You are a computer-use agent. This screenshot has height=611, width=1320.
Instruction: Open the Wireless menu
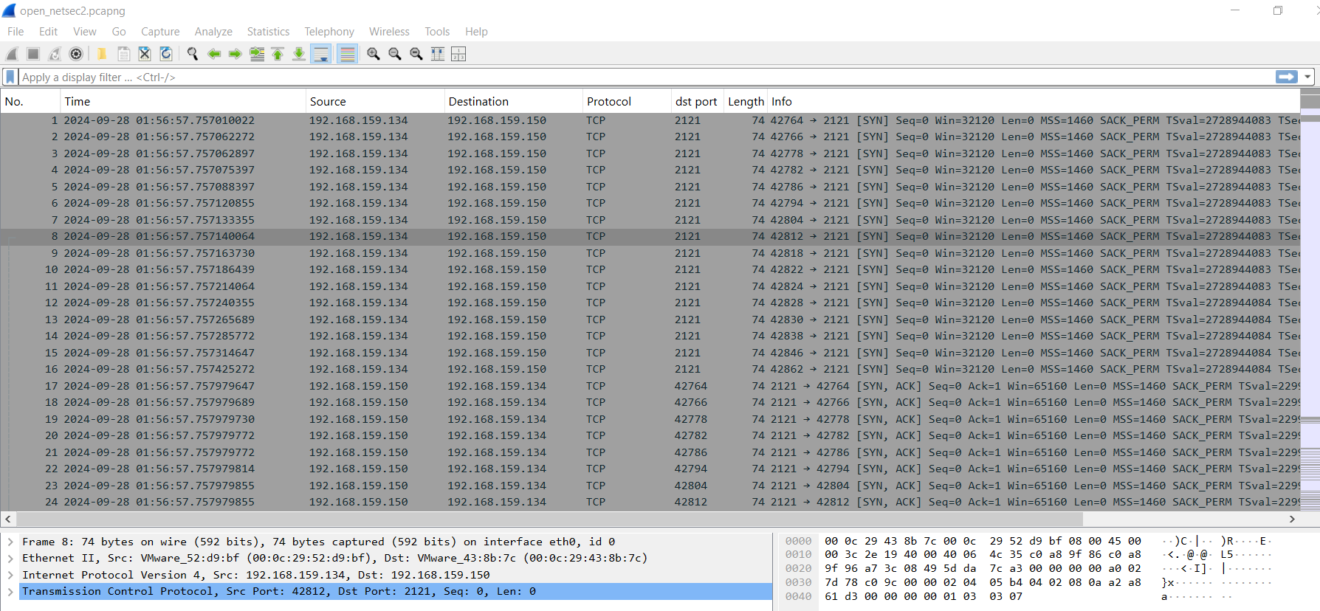coord(389,31)
